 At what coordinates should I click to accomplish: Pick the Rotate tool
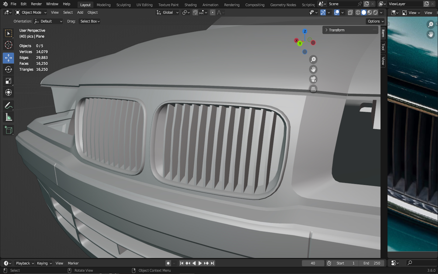click(9, 69)
